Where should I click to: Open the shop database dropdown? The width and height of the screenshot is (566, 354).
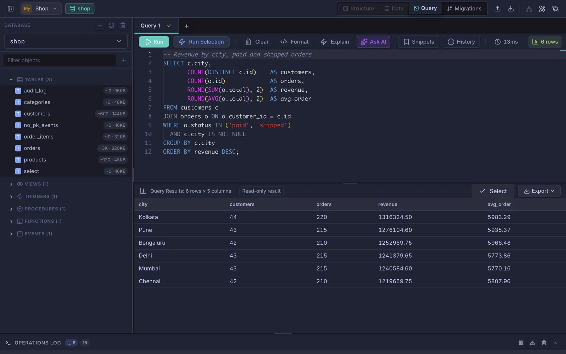click(x=66, y=41)
